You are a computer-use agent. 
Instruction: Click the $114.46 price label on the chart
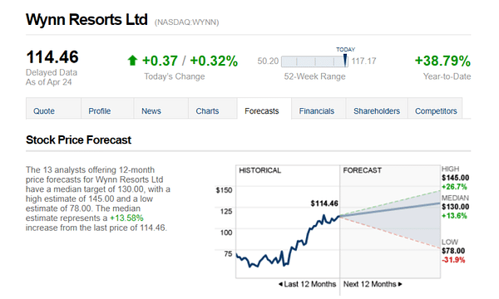click(x=324, y=203)
